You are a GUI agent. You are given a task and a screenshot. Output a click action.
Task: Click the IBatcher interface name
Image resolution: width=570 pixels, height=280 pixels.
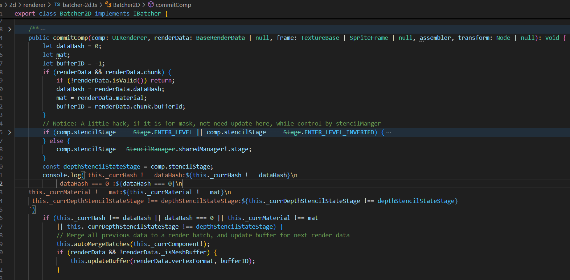click(147, 13)
